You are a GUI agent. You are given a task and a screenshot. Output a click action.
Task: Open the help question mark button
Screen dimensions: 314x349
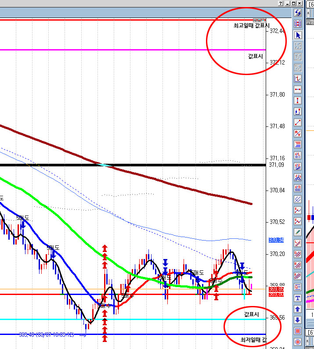pos(281,3)
